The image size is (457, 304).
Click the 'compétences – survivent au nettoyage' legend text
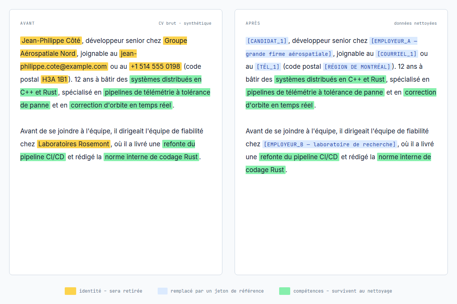pyautogui.click(x=342, y=291)
